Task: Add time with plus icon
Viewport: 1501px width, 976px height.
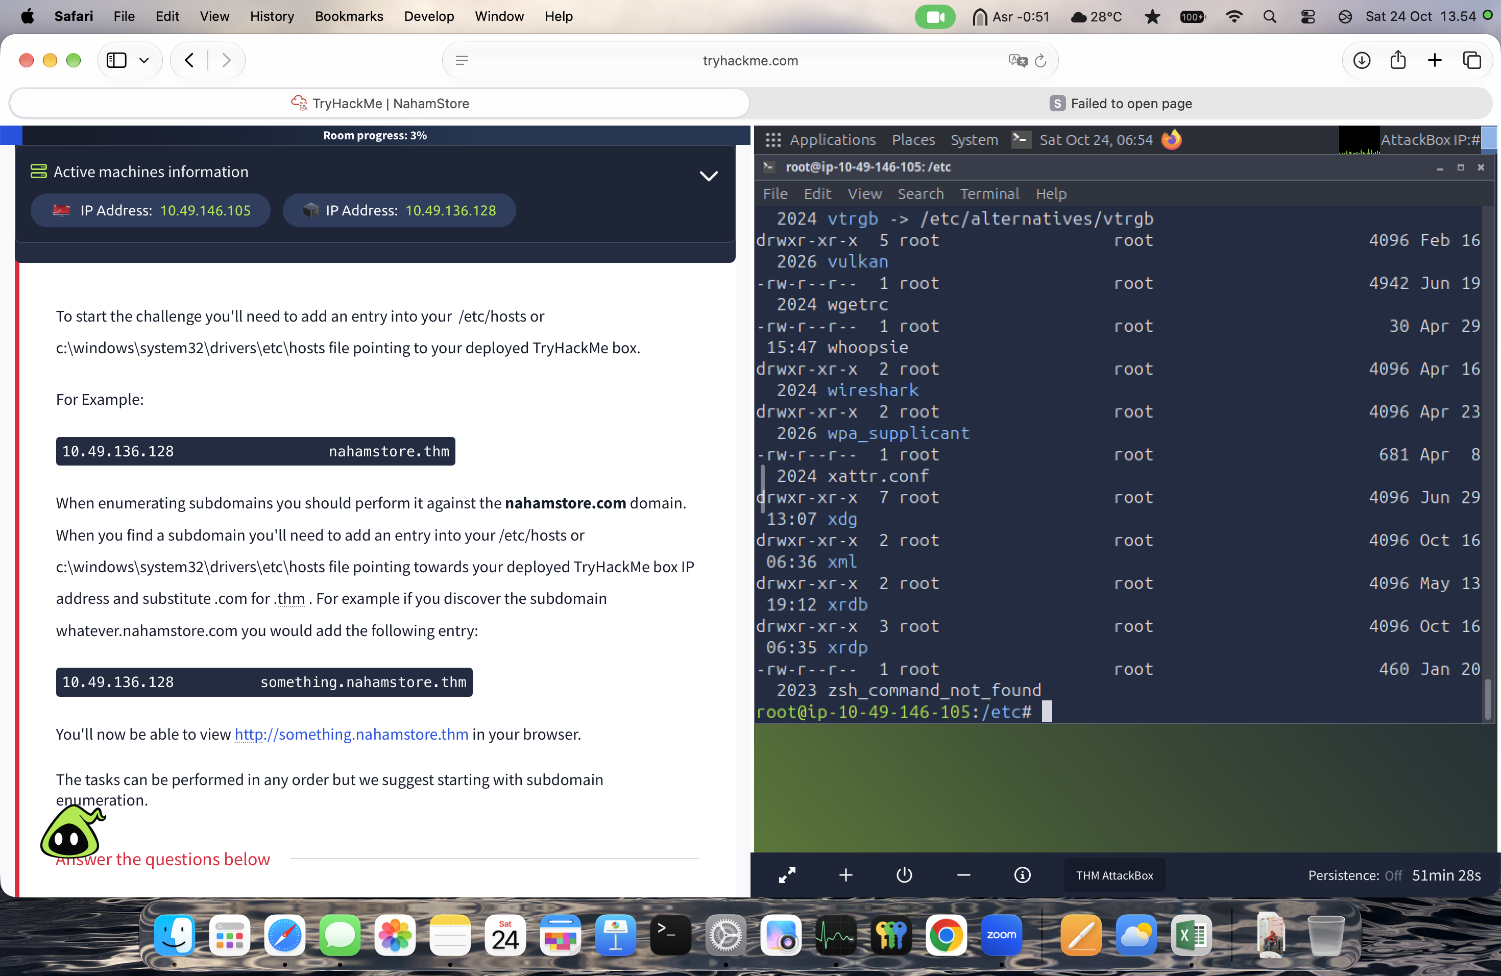Action: point(846,875)
